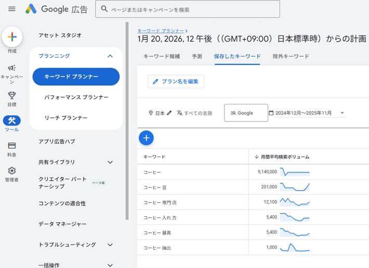Click the colorful plus 作成 button
Screen dimensions: 369x268
[x=12, y=37]
